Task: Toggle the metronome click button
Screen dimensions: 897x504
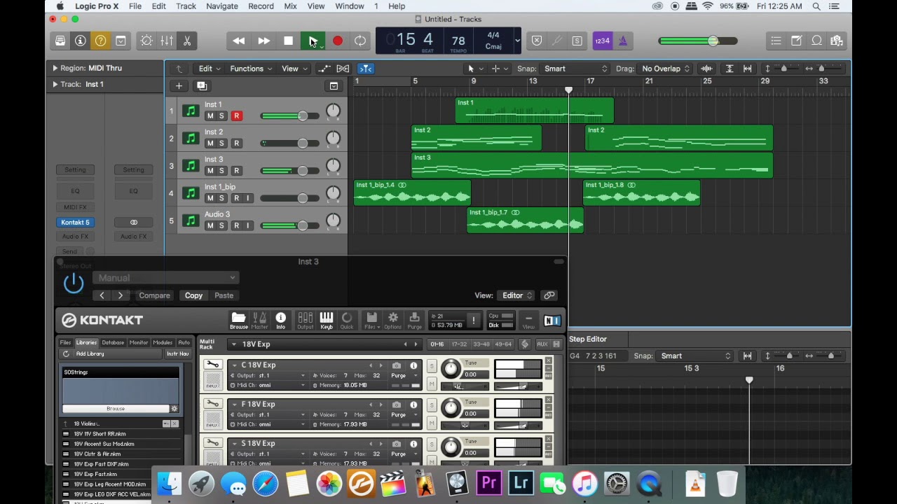Action: pos(622,41)
